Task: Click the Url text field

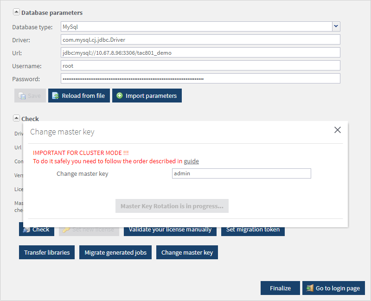Action: coord(200,53)
